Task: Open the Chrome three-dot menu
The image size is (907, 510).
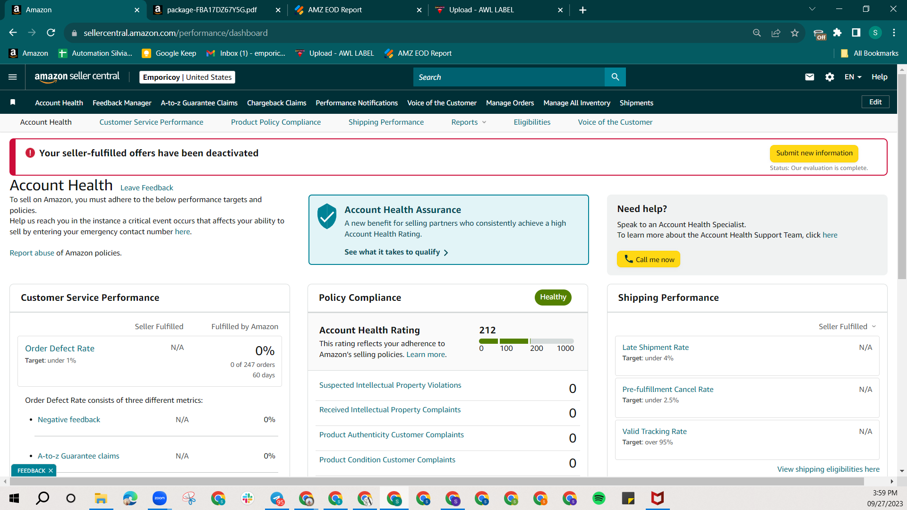Action: (894, 33)
